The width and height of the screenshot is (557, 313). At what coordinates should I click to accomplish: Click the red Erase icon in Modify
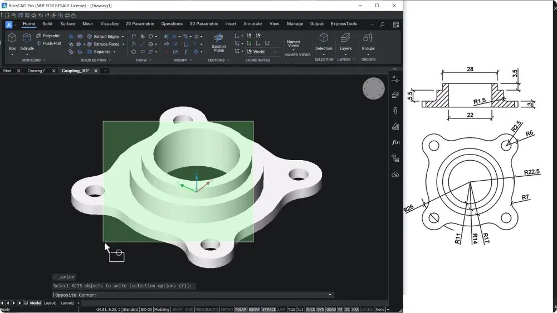pyautogui.click(x=166, y=52)
